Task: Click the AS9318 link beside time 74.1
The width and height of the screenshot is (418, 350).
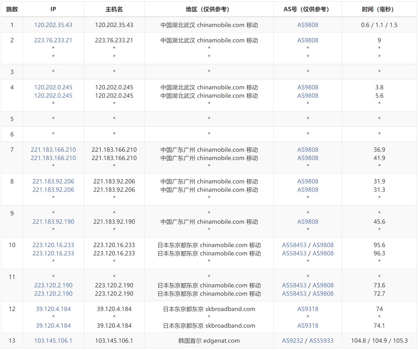Action: point(308,326)
